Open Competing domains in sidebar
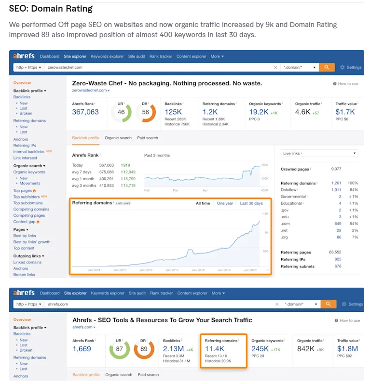The height and width of the screenshot is (384, 370). 31,209
